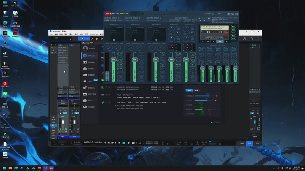Viewport: 305px width, 171px height.
Task: Solo the Stereo Input 2 strip
Action: 141,77
